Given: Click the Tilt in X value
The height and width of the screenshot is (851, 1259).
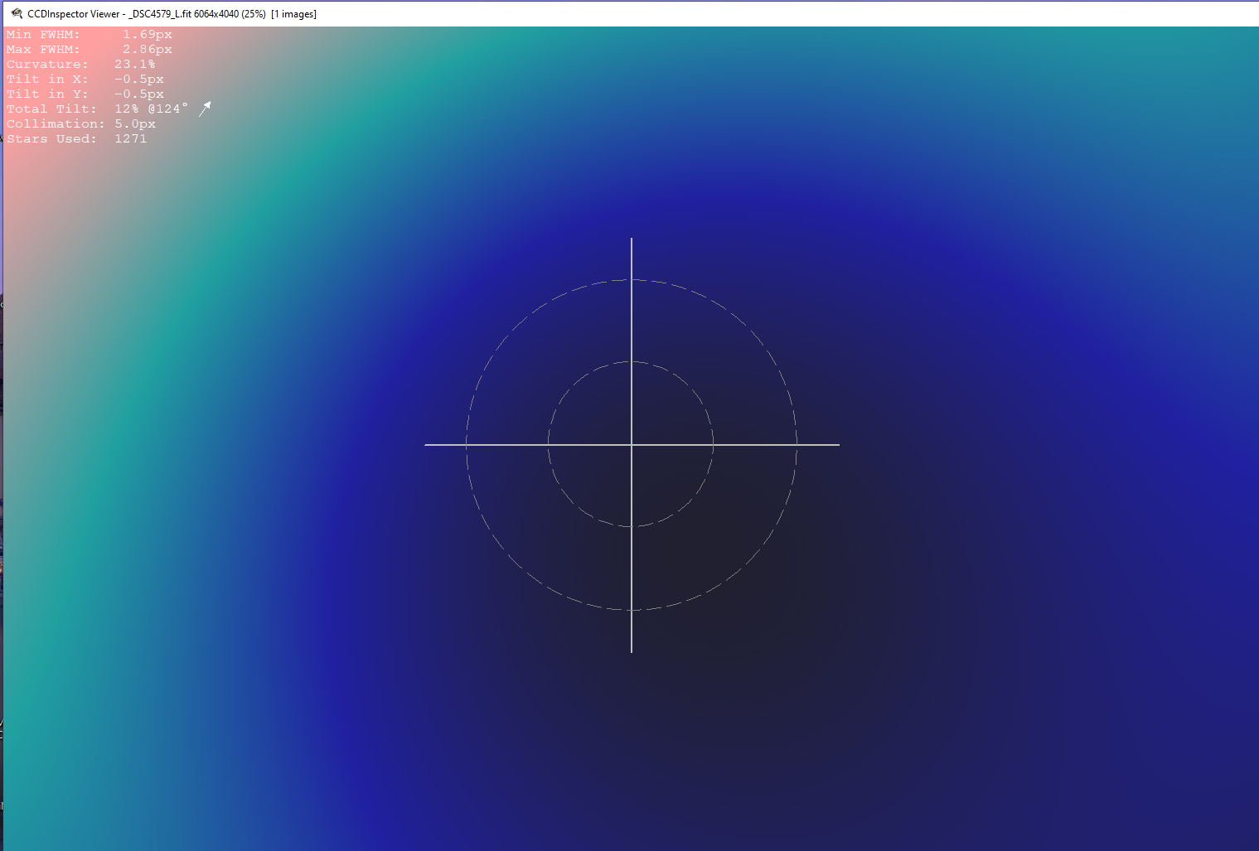Looking at the screenshot, I should pos(139,80).
